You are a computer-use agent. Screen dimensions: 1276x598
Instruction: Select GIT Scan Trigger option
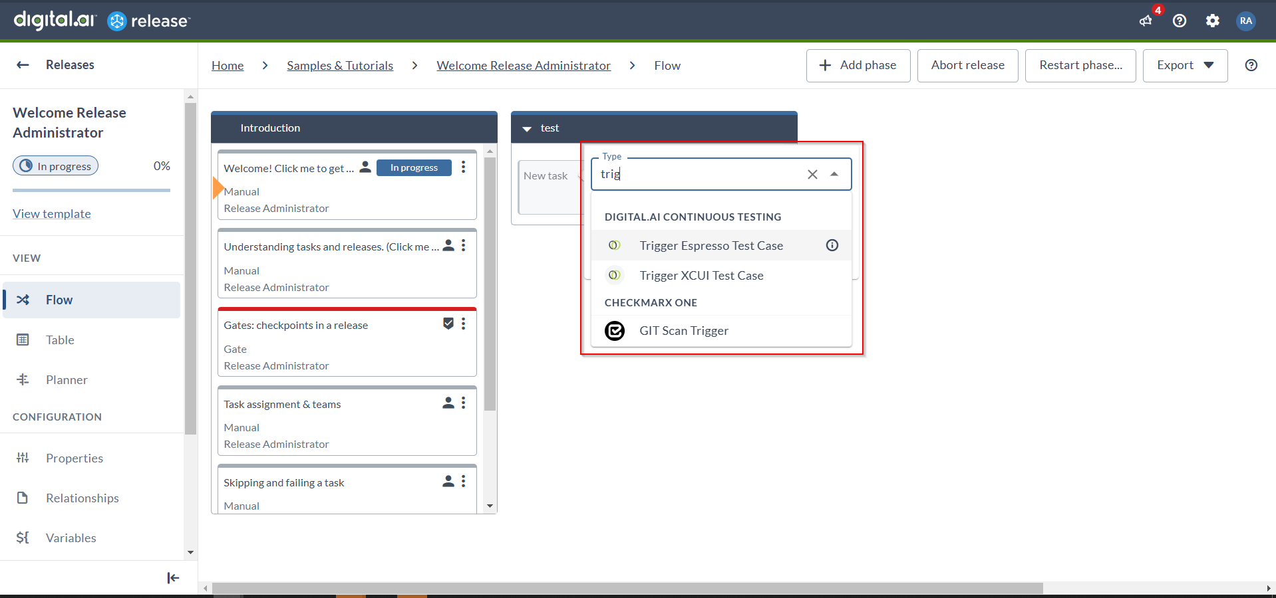tap(721, 331)
